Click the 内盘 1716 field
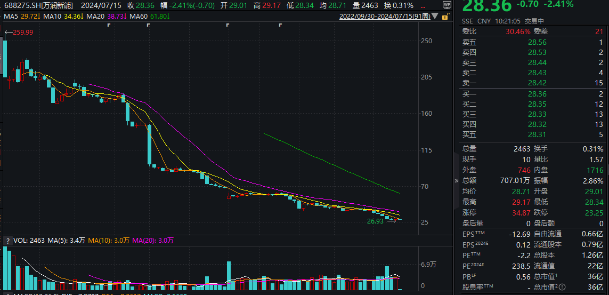 coord(569,170)
